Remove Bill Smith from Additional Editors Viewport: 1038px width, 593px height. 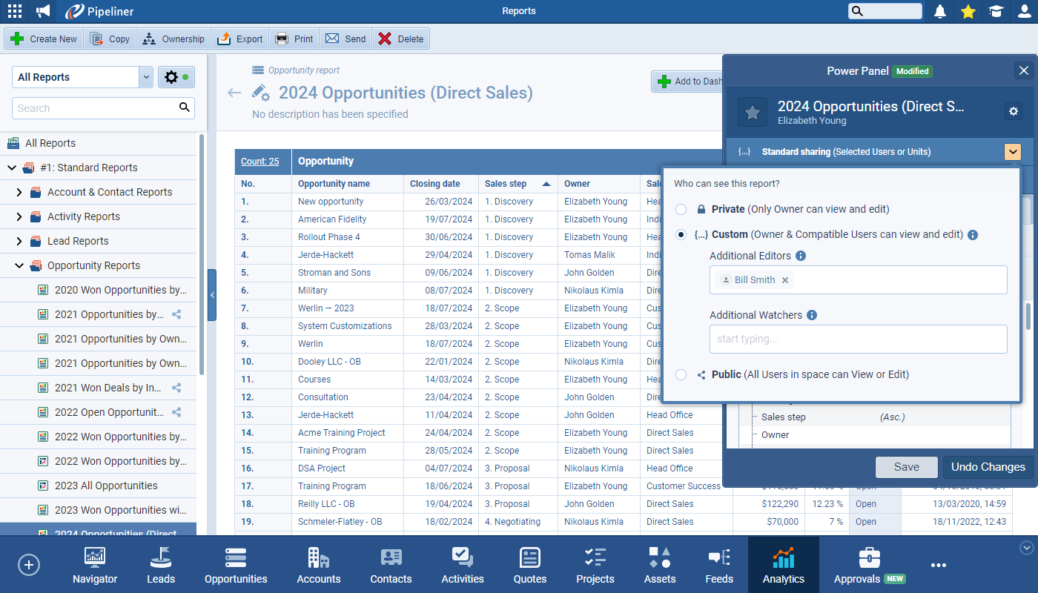(785, 280)
